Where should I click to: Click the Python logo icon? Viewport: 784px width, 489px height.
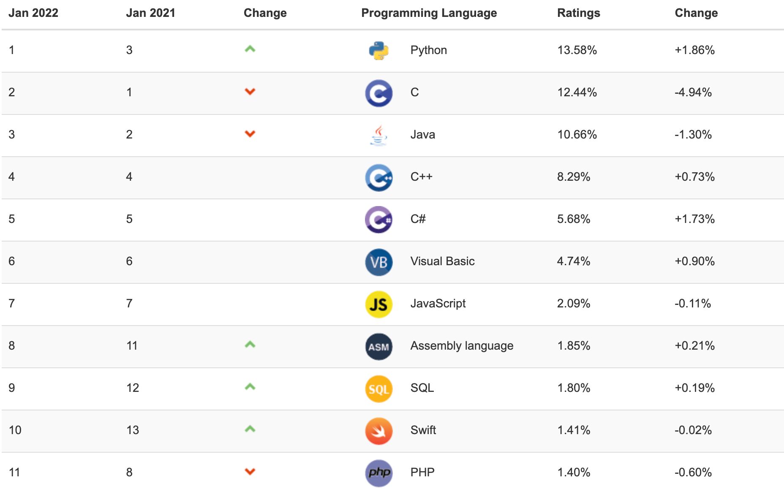coord(378,51)
